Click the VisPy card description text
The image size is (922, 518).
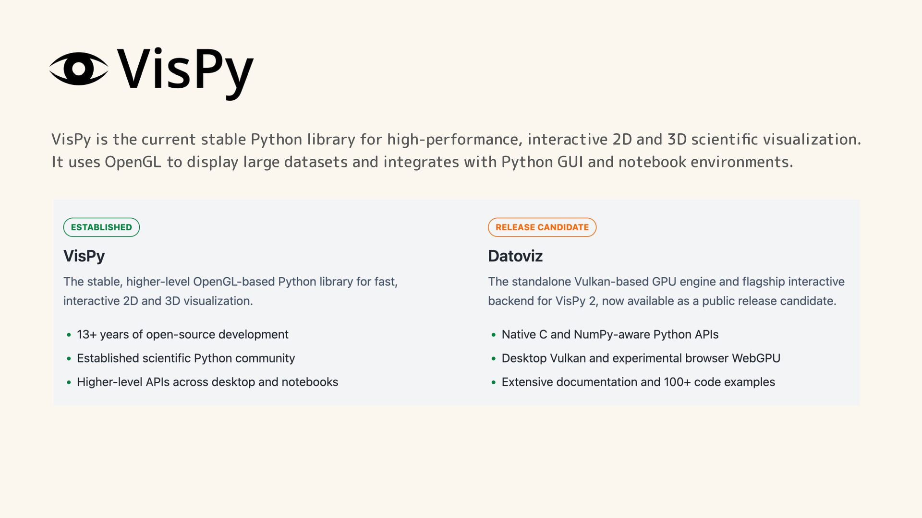coord(230,291)
